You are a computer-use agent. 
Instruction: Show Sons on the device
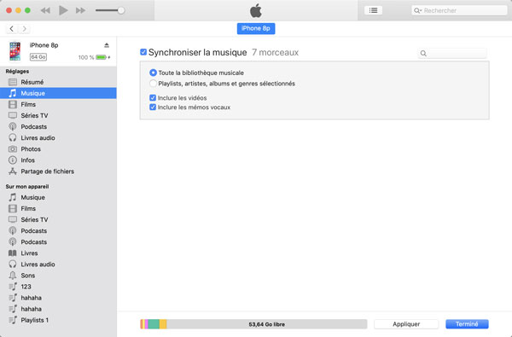tap(58, 276)
